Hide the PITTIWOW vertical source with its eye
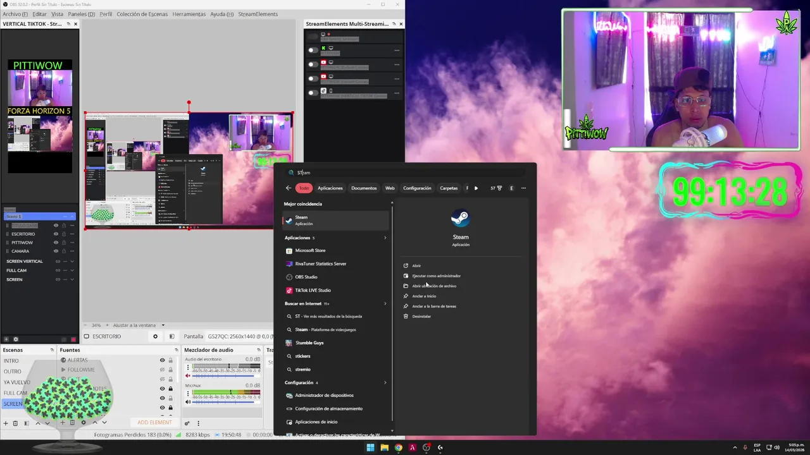 [56, 242]
